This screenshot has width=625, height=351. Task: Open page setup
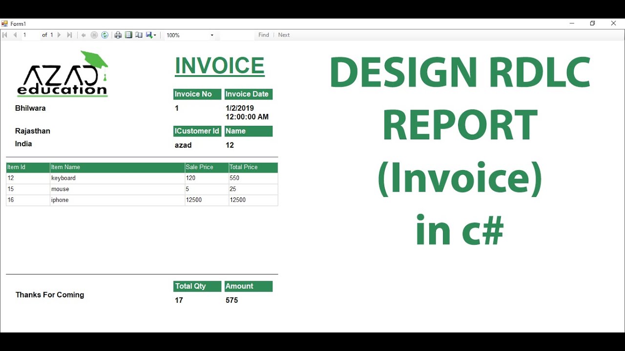click(139, 35)
